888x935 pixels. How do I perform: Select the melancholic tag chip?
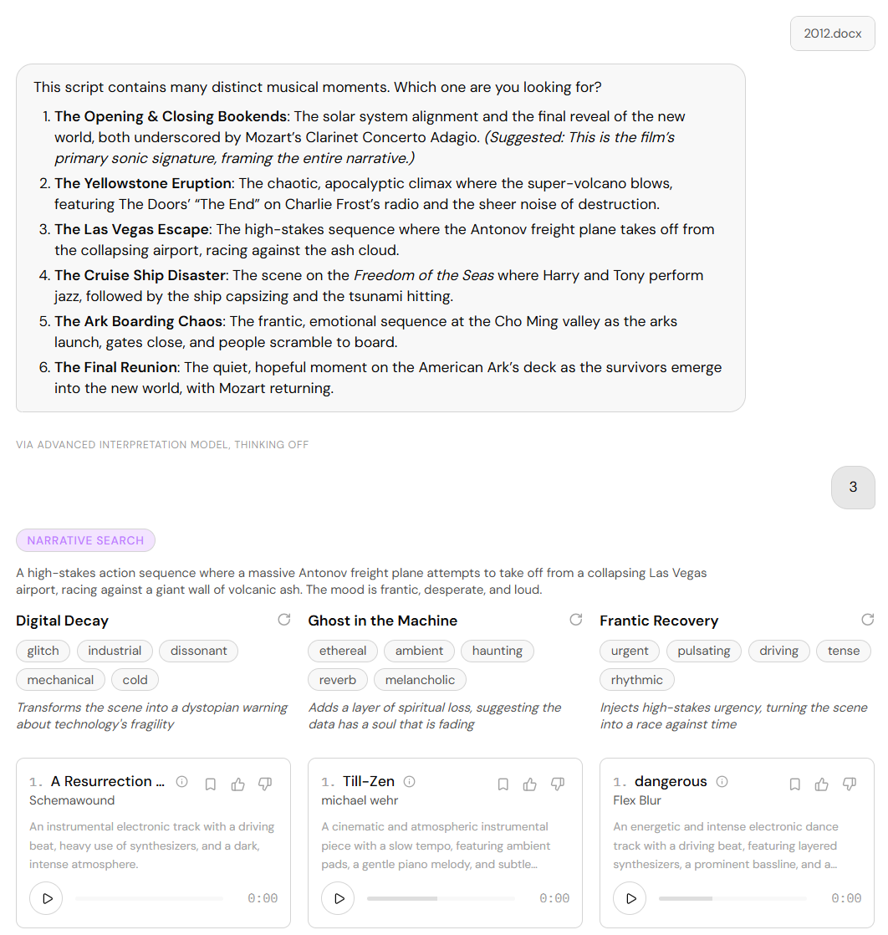tap(420, 680)
